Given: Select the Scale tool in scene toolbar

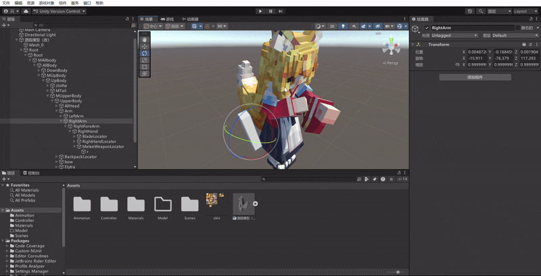Looking at the screenshot, I should 145,60.
